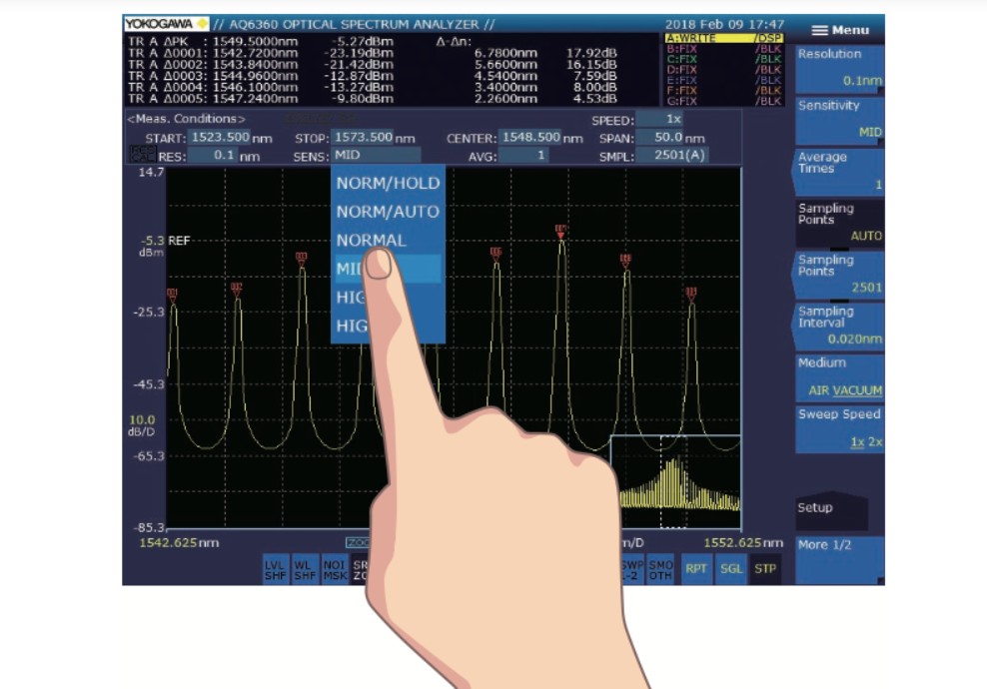Screen dimensions: 987x689
Task: Stop the sweep with STP
Action: click(764, 570)
